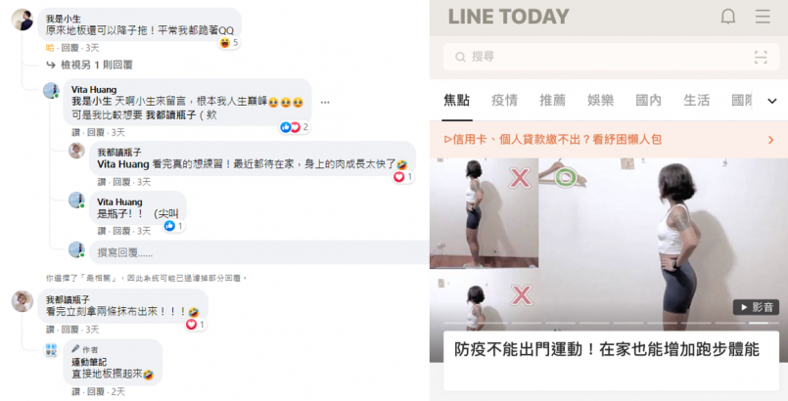Select the 娛樂 tab

(x=601, y=101)
